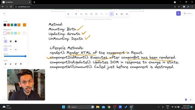This screenshot has width=195, height=110.
Task: Open Google Chrome from taskbar
Action: click(x=109, y=107)
